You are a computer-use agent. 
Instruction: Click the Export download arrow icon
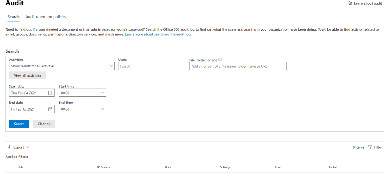coord(9,147)
